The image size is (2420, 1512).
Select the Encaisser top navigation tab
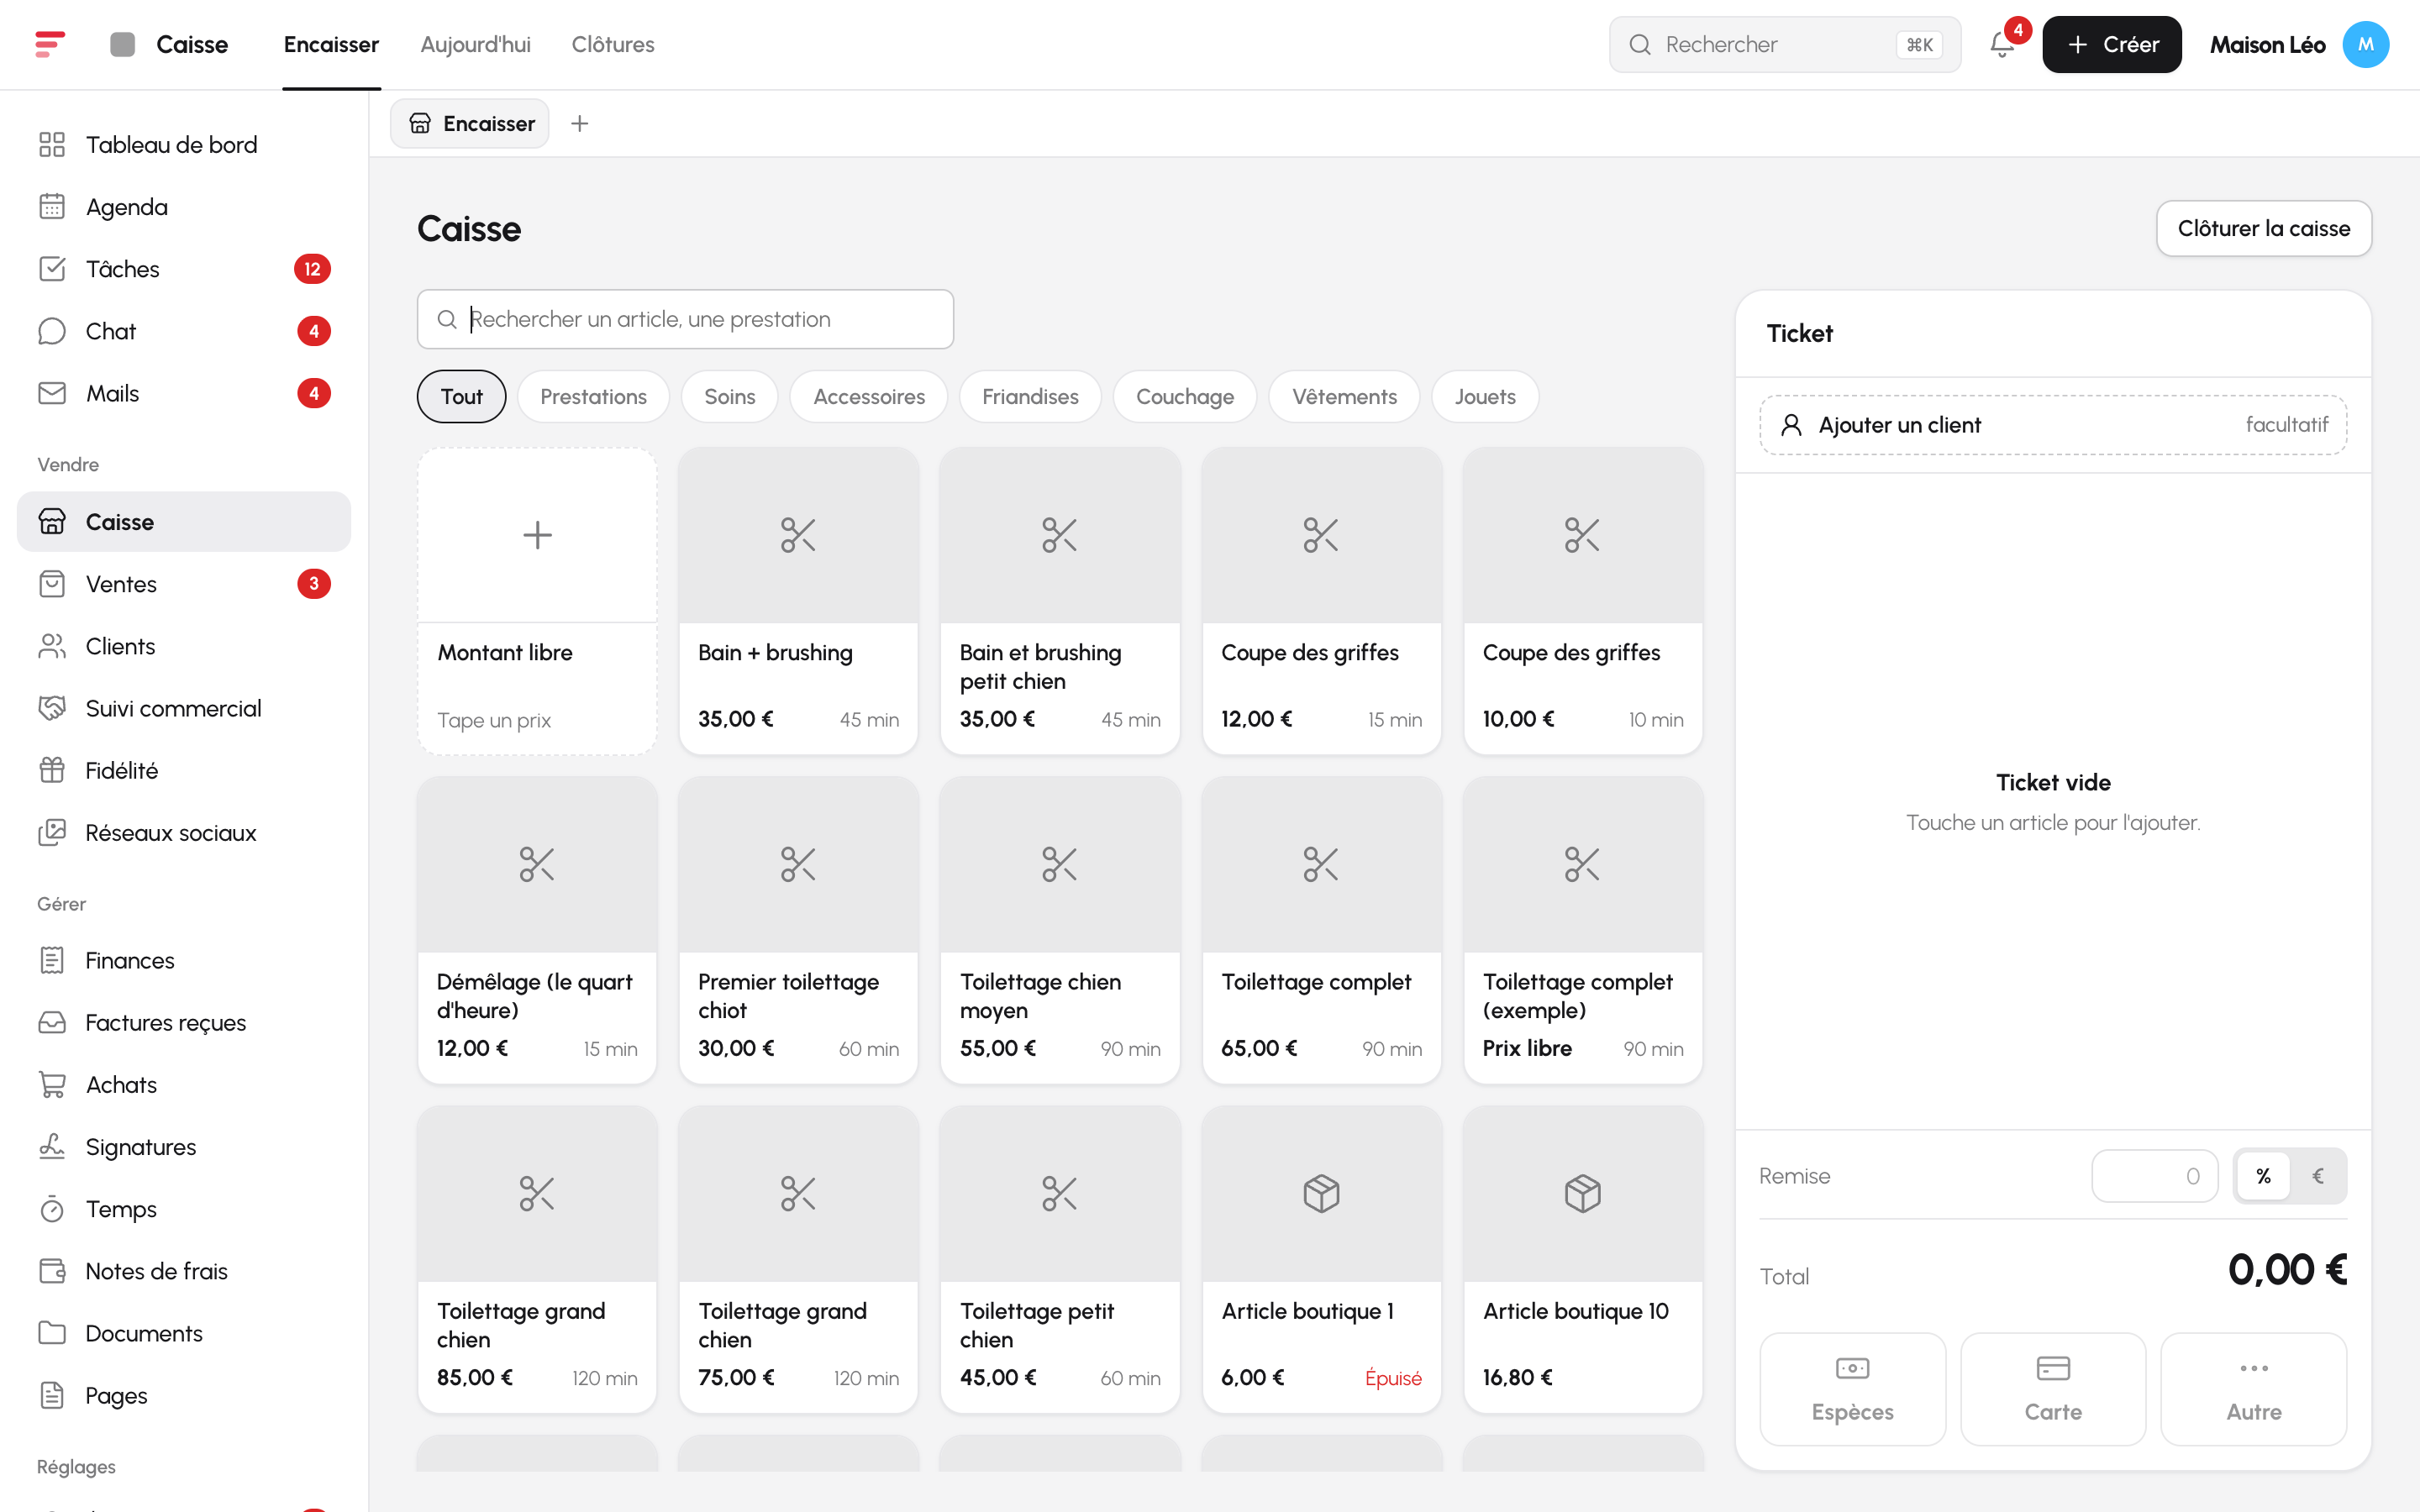[331, 44]
